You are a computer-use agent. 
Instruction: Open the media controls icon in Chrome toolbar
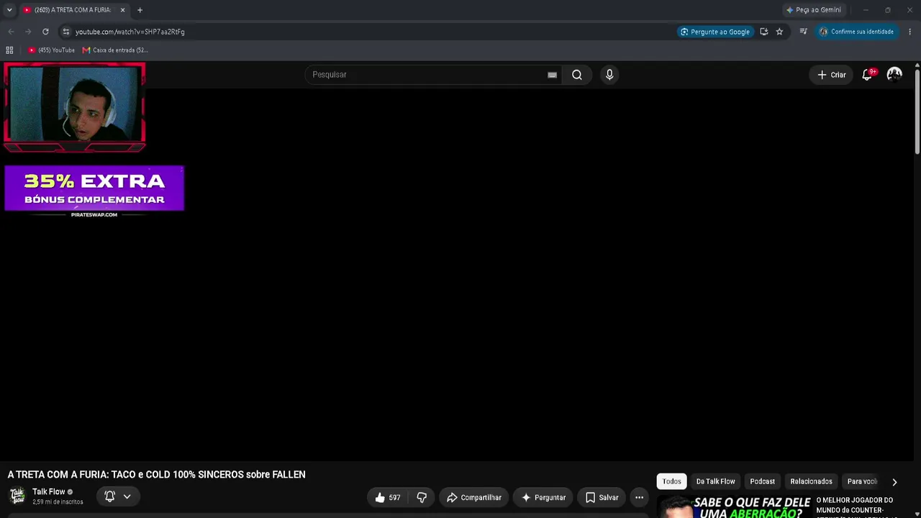[803, 32]
